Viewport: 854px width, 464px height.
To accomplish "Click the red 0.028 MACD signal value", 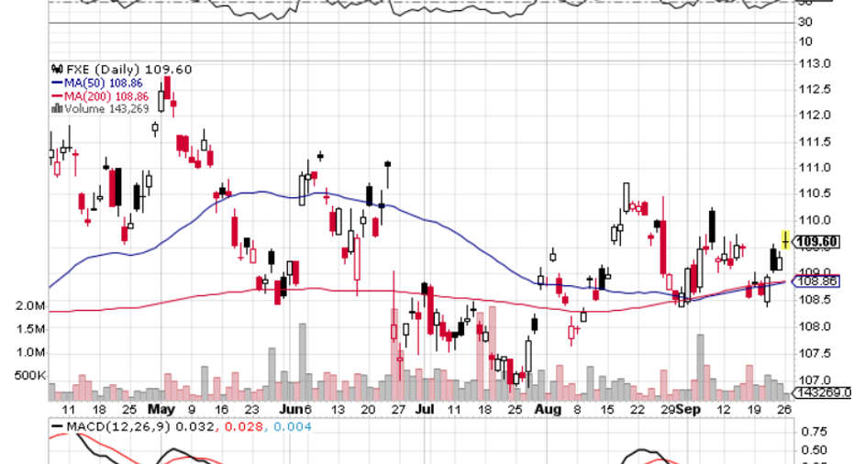I will click(243, 426).
